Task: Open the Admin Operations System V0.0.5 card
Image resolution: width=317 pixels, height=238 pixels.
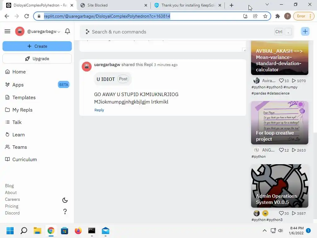Action: tap(280, 186)
